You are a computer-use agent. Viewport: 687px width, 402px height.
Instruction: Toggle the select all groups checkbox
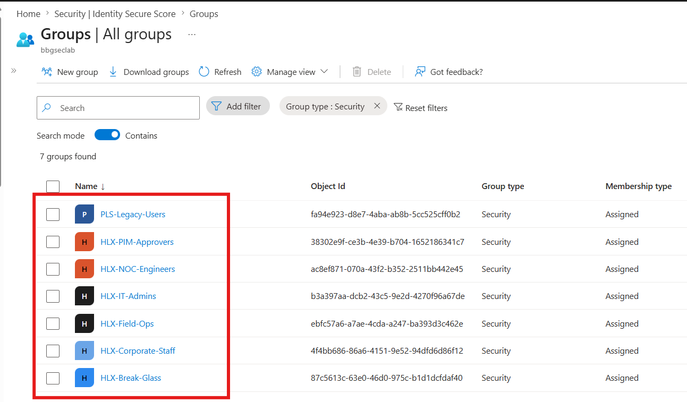(53, 186)
